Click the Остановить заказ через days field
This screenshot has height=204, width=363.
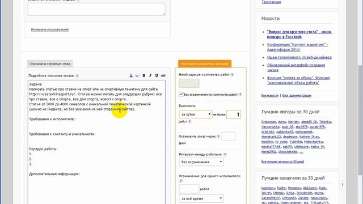pos(228,137)
